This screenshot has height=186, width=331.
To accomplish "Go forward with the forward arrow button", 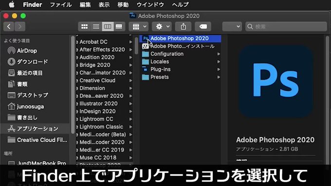I will tap(20, 27).
